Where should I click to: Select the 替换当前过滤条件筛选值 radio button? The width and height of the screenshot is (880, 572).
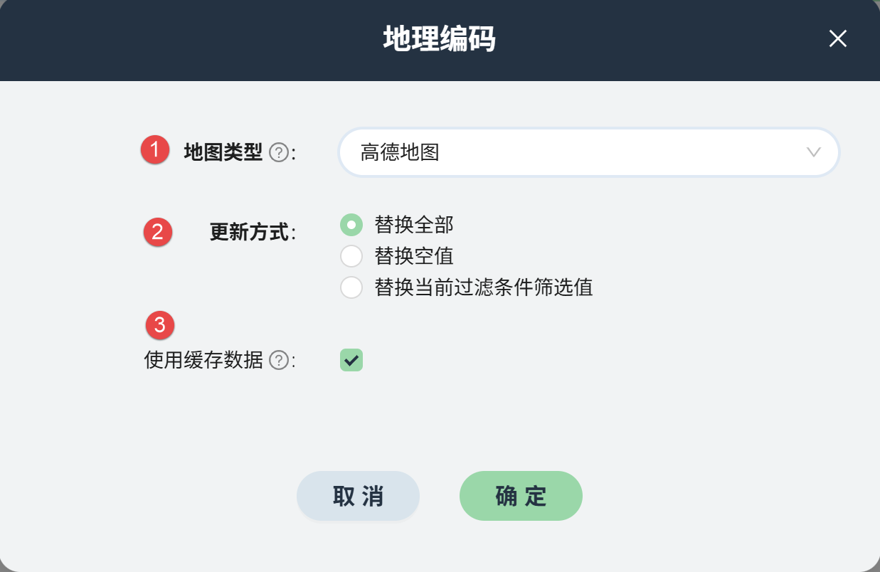point(351,287)
